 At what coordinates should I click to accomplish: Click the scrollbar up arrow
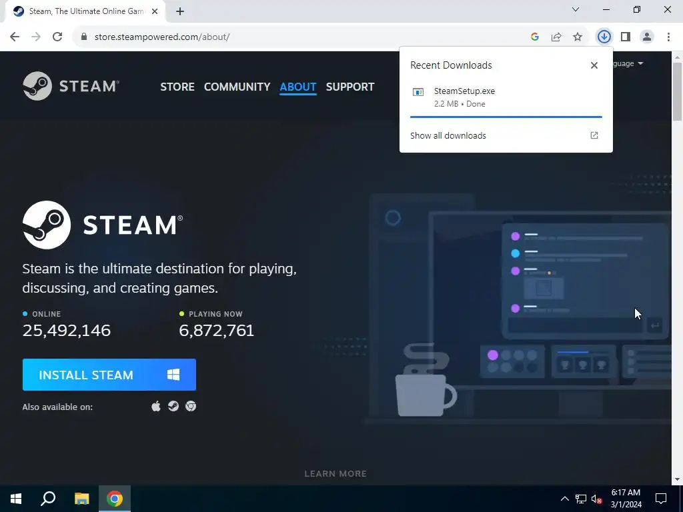(678, 57)
